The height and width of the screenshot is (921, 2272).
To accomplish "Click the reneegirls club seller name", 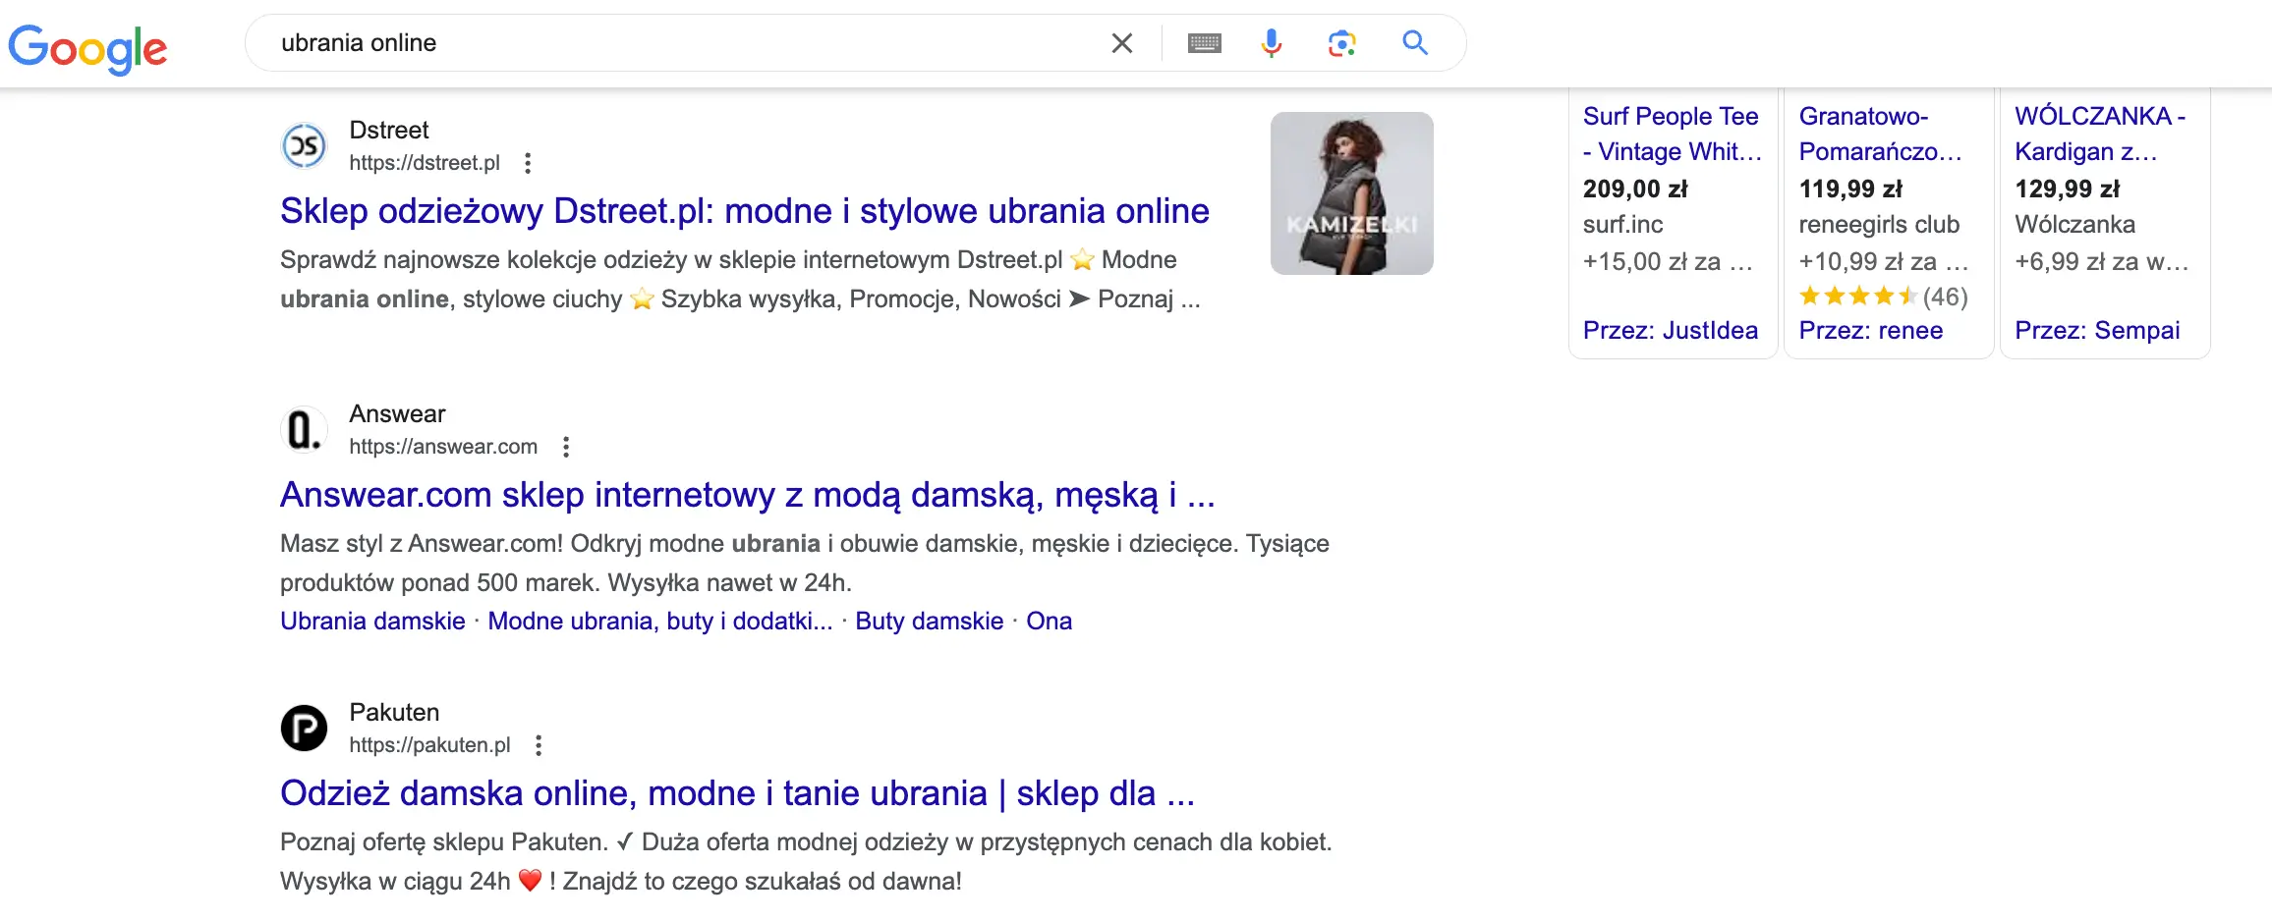I will [x=1879, y=224].
